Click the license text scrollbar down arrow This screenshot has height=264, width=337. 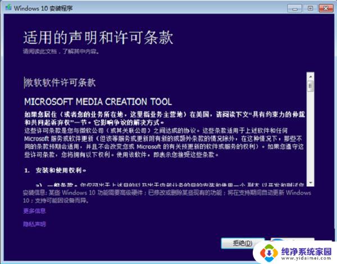pos(311,183)
